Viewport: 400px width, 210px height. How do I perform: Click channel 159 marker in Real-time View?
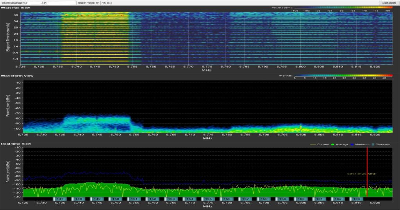click(282, 199)
